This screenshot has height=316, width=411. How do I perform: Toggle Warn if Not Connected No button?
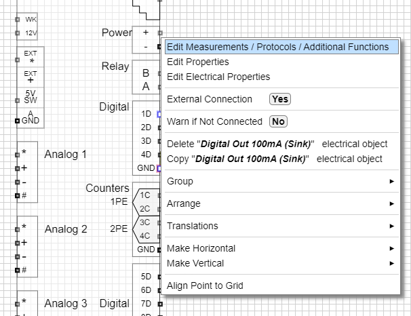click(x=278, y=121)
